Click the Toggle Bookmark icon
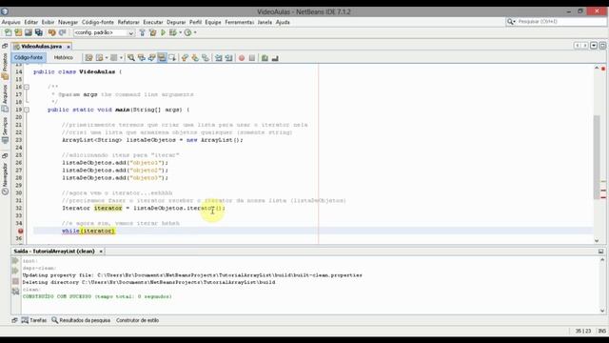The image size is (609, 343). (206, 58)
